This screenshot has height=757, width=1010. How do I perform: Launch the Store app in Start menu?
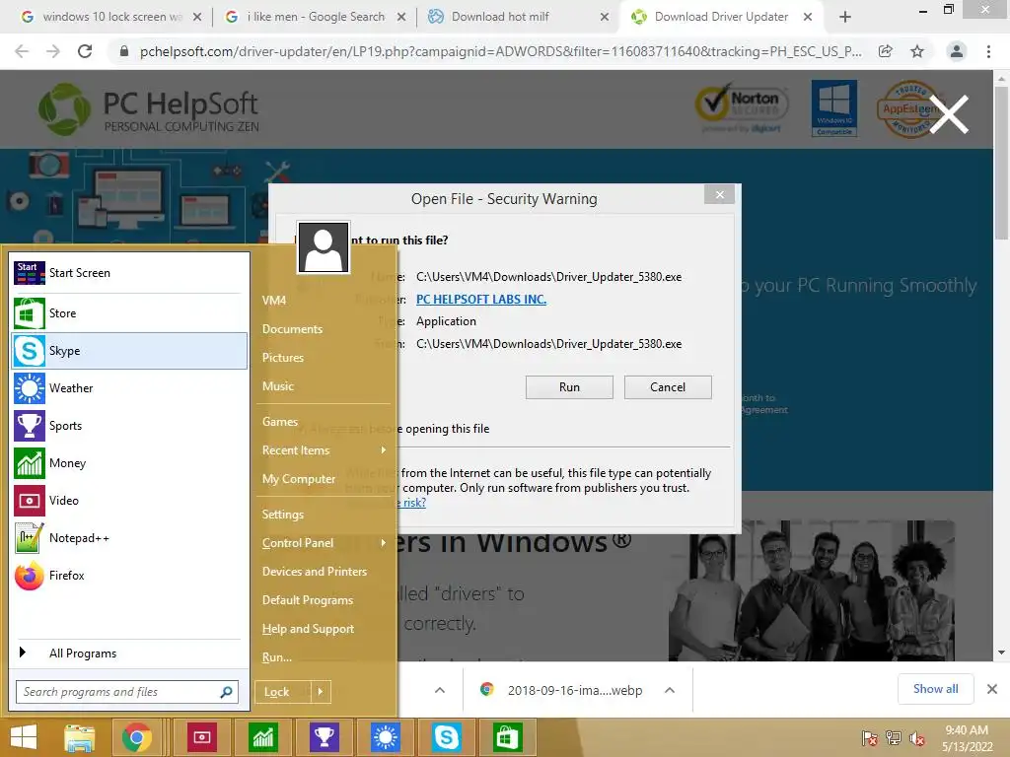[129, 313]
